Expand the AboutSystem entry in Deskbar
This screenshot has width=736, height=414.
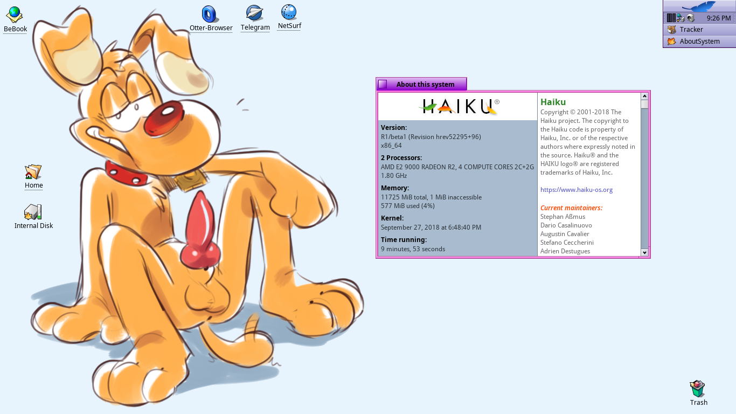click(x=699, y=42)
